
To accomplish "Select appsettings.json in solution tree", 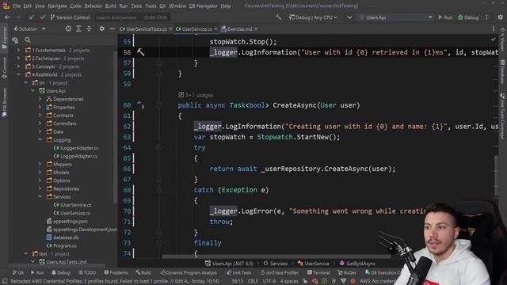I will (67, 222).
